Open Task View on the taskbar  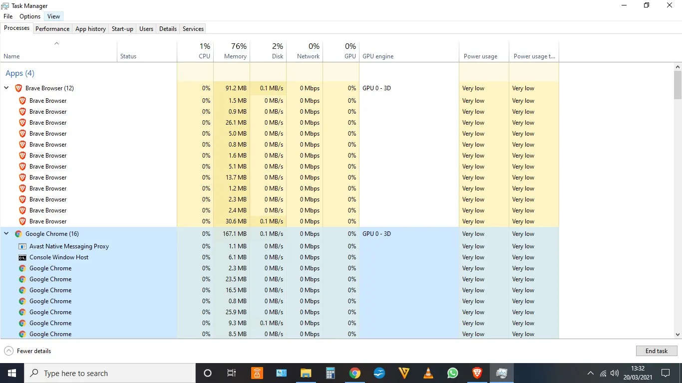tap(232, 373)
